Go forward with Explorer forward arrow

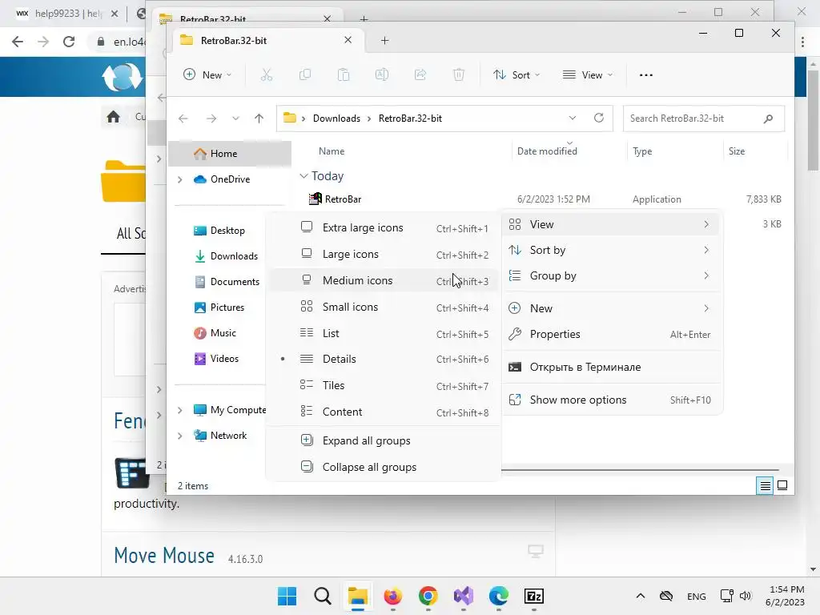pyautogui.click(x=211, y=119)
